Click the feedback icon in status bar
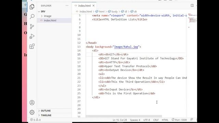 tap(192, 120)
